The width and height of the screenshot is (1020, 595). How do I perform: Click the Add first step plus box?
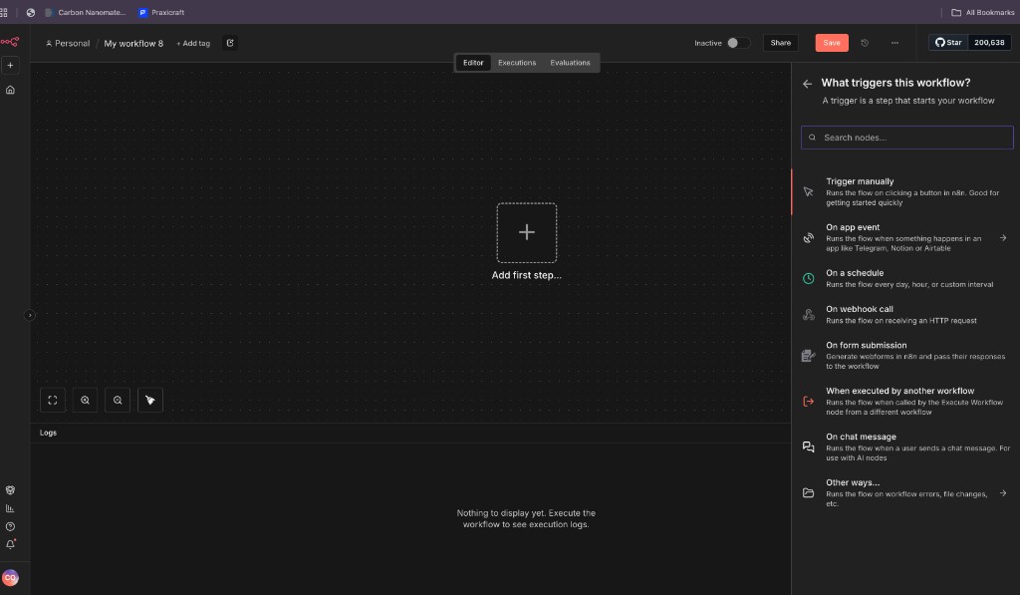527,232
